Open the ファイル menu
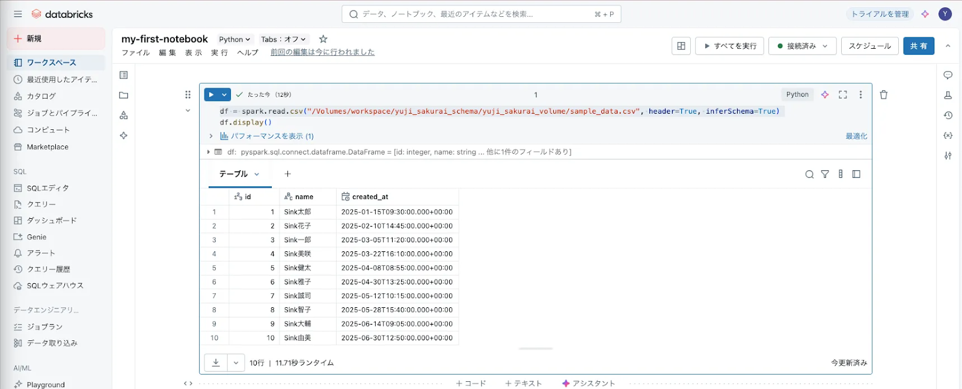The image size is (962, 389). (136, 53)
